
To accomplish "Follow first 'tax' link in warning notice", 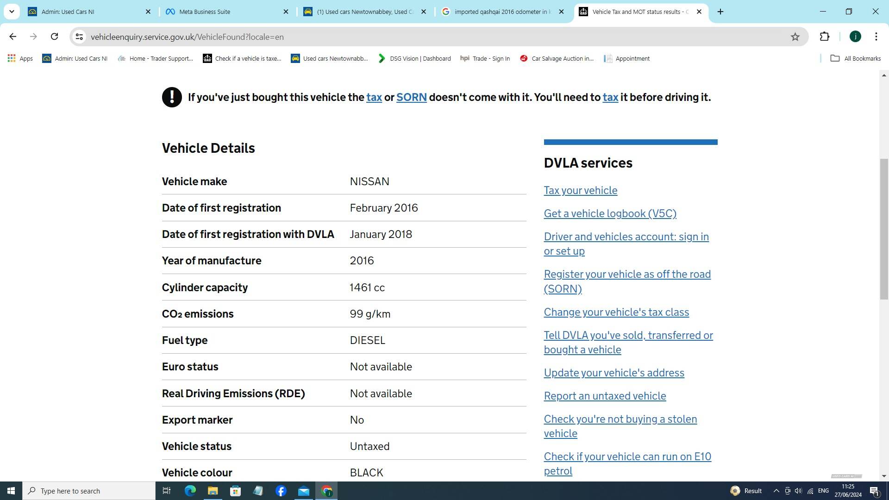I will [x=374, y=97].
